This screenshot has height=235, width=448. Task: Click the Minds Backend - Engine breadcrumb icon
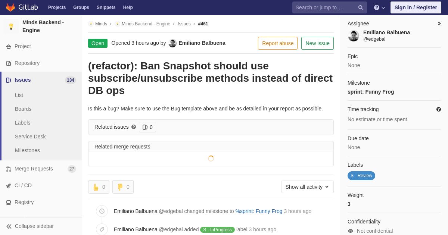coord(117,24)
